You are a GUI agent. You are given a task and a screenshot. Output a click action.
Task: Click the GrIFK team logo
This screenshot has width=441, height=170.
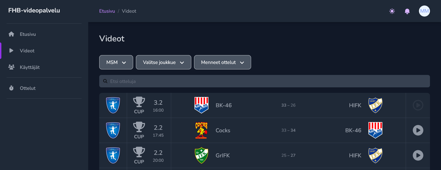pyautogui.click(x=201, y=155)
